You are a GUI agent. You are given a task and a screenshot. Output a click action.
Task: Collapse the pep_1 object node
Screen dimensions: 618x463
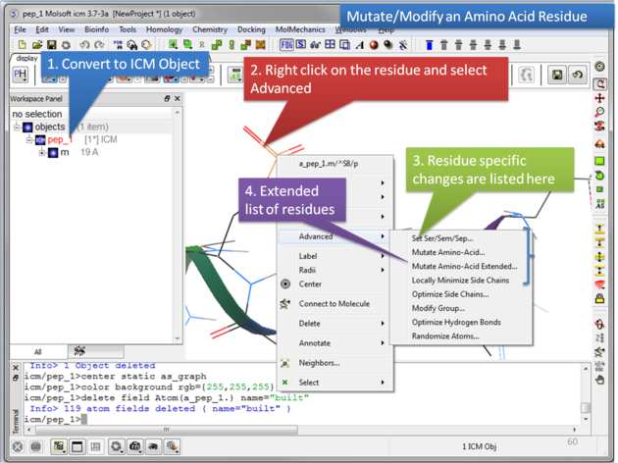pyautogui.click(x=29, y=140)
